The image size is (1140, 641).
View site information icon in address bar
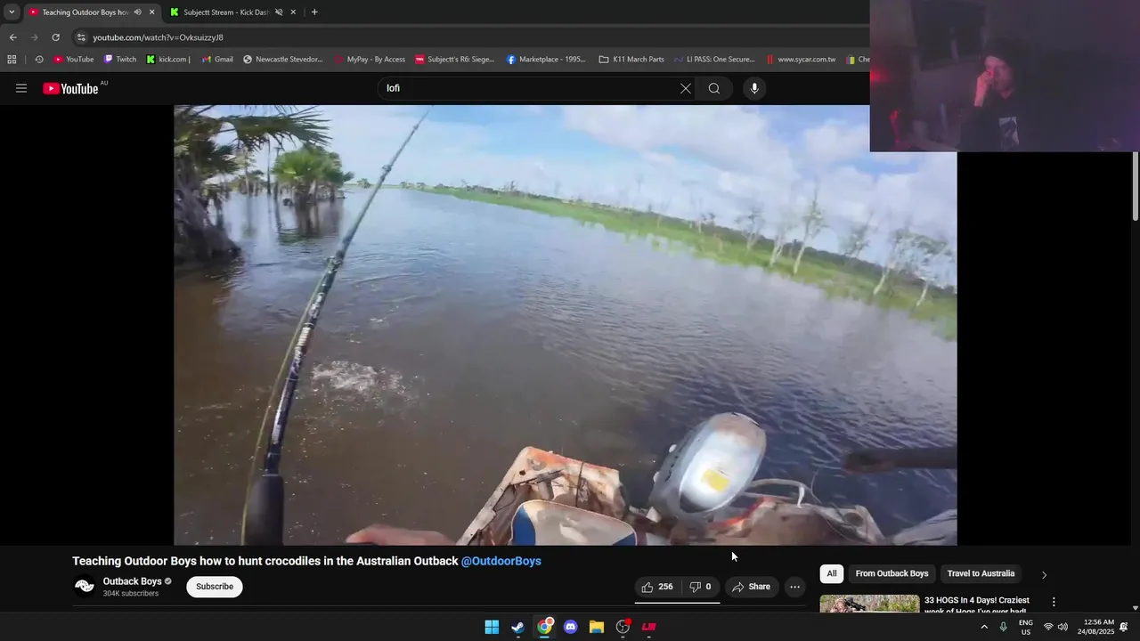tap(81, 37)
